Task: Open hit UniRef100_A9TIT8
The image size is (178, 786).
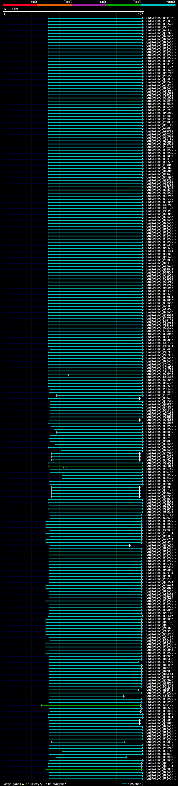Action: (x=159, y=751)
